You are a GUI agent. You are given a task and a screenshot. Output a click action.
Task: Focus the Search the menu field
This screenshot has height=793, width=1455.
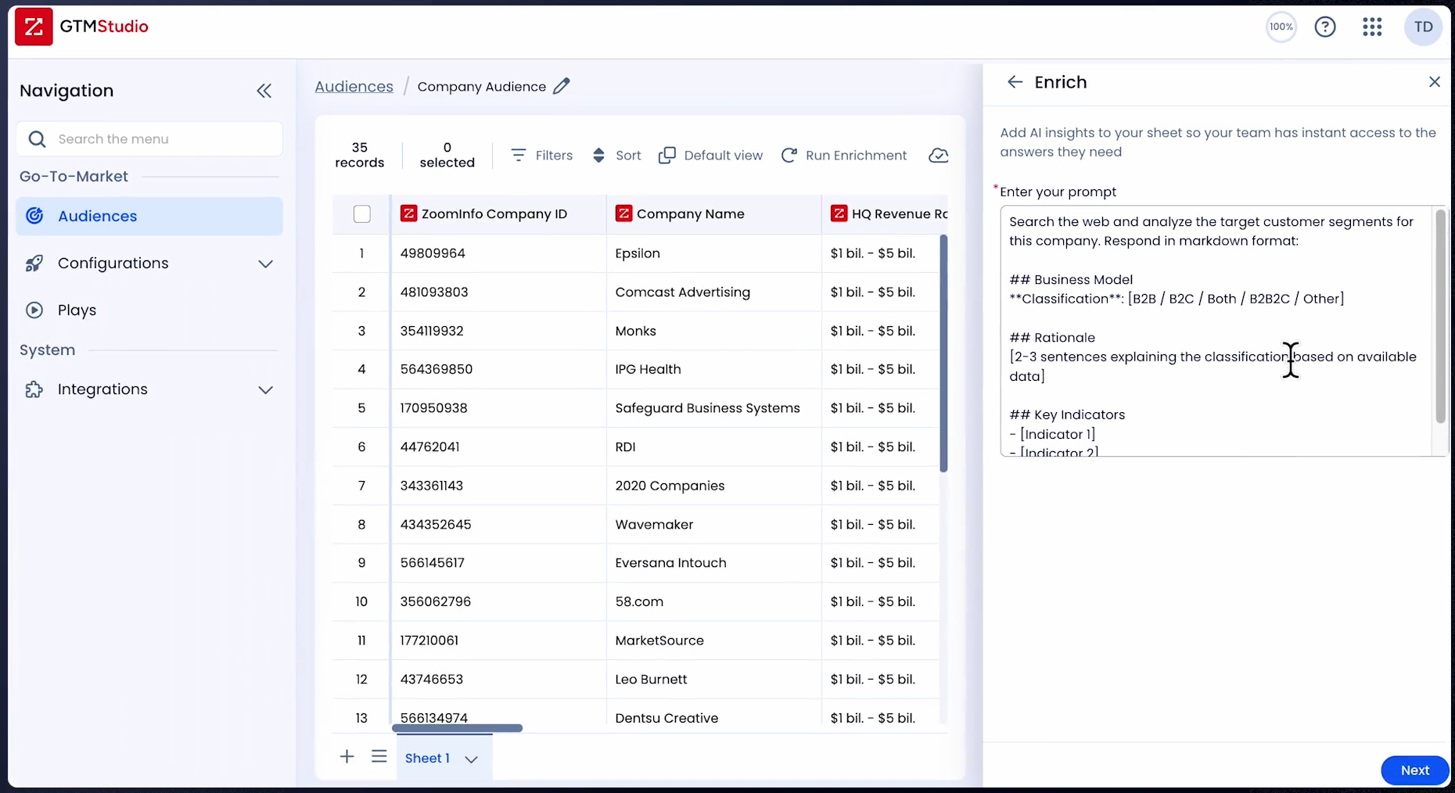(149, 139)
